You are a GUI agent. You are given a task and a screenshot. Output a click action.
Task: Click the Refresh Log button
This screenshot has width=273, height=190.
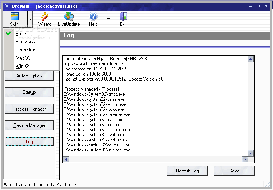187,171
